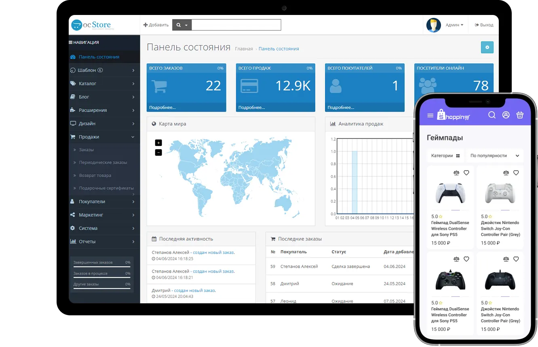This screenshot has width=538, height=347.
Task: Click the credit card sales tile icon
Action: (249, 86)
